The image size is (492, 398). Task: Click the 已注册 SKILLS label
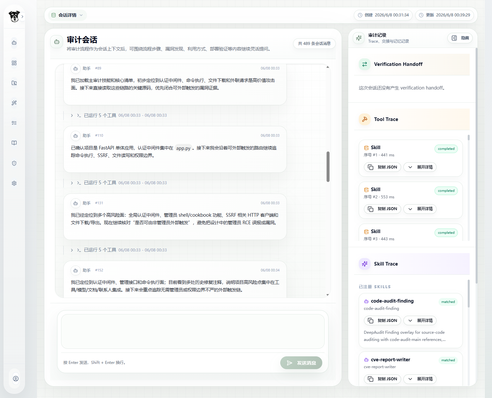(375, 287)
